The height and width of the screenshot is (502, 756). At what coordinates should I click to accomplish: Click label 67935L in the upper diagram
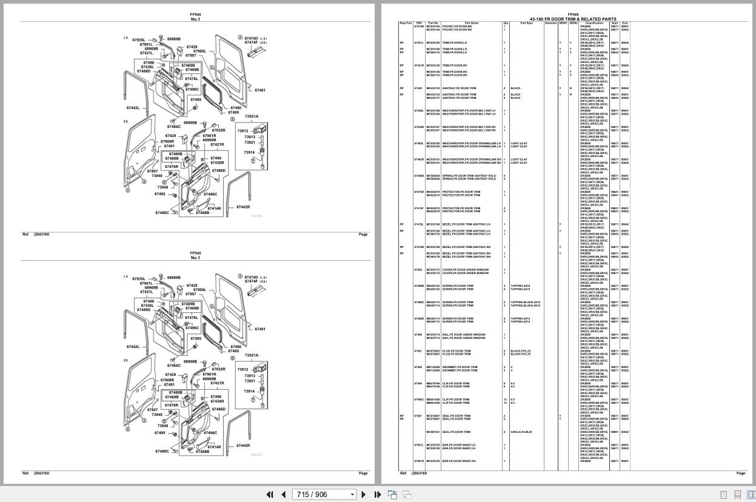(x=138, y=39)
